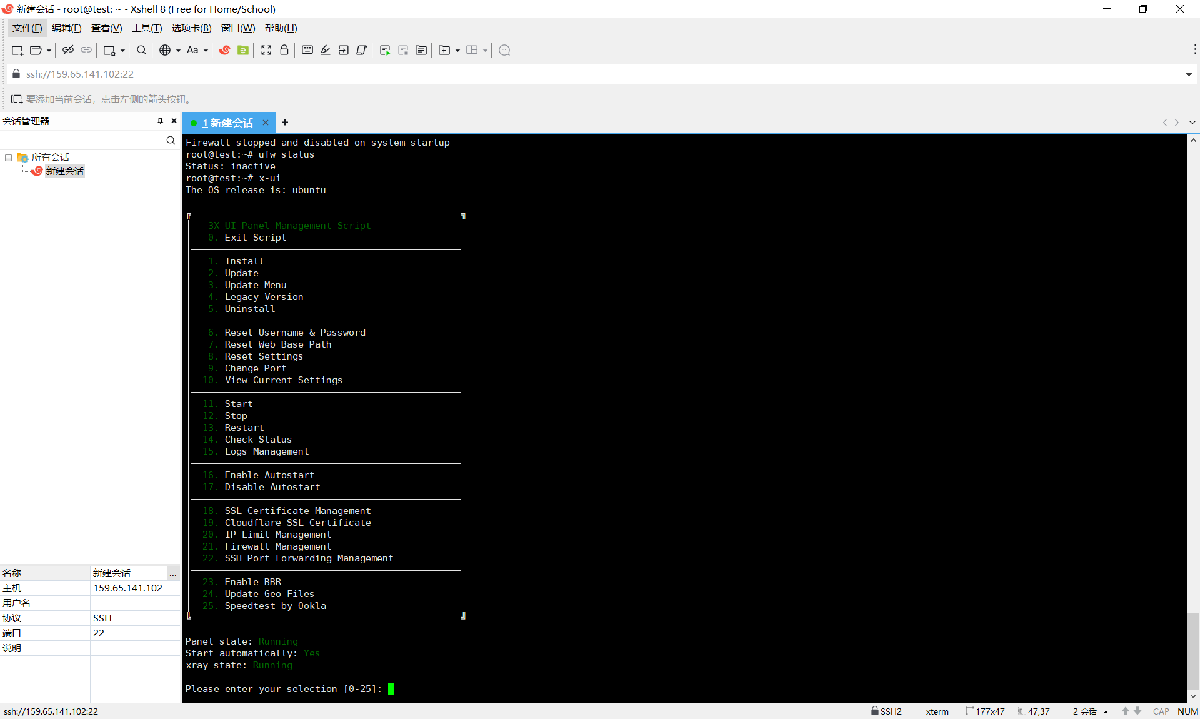The height and width of the screenshot is (719, 1200).
Task: Open the chat bubble help icon
Action: 505,50
